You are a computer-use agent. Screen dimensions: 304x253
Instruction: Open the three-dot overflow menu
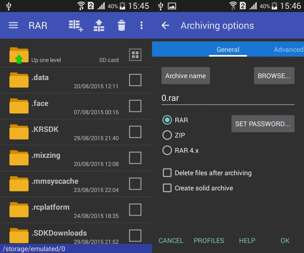pyautogui.click(x=141, y=26)
